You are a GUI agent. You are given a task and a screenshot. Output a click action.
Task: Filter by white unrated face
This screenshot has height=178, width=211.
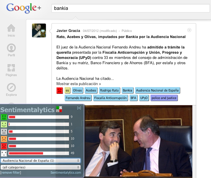(x=4, y=153)
